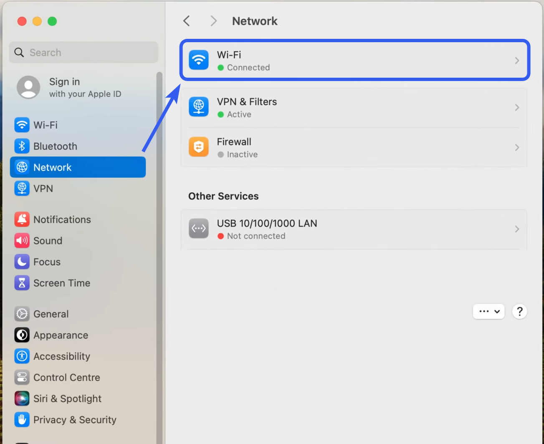The height and width of the screenshot is (444, 544).
Task: Open the Accessibility icon in the sidebar
Action: 22,356
